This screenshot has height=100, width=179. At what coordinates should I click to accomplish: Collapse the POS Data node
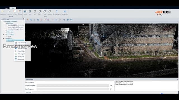tap(3, 39)
